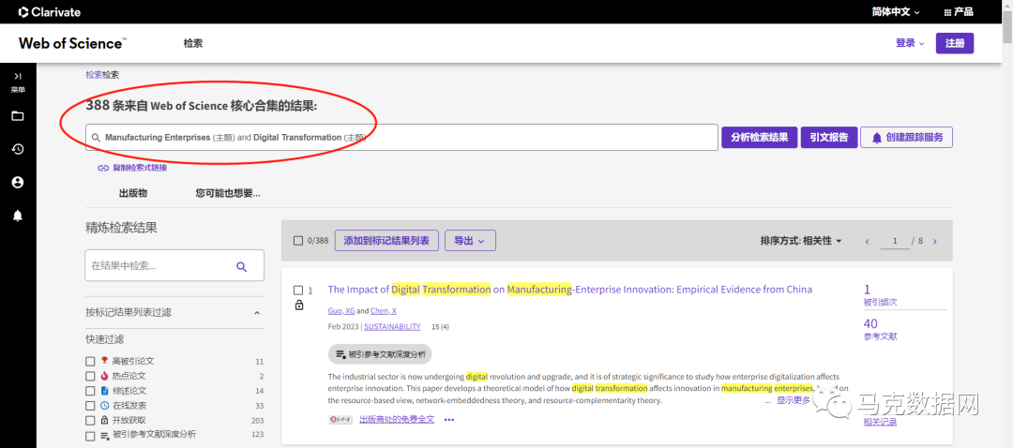Image resolution: width=1013 pixels, height=448 pixels.
Task: Open the 导出 export dropdown
Action: pyautogui.click(x=470, y=241)
